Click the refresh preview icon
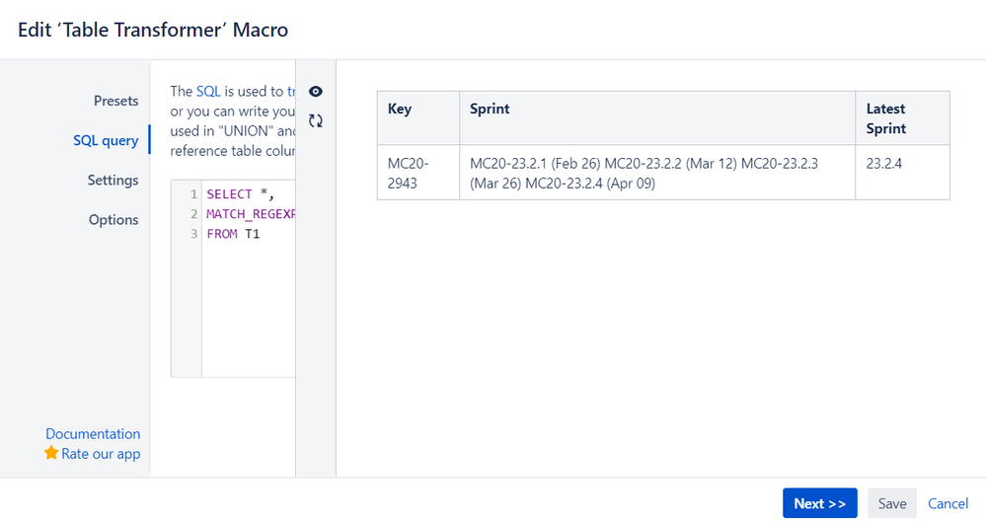The height and width of the screenshot is (523, 986). [x=316, y=120]
